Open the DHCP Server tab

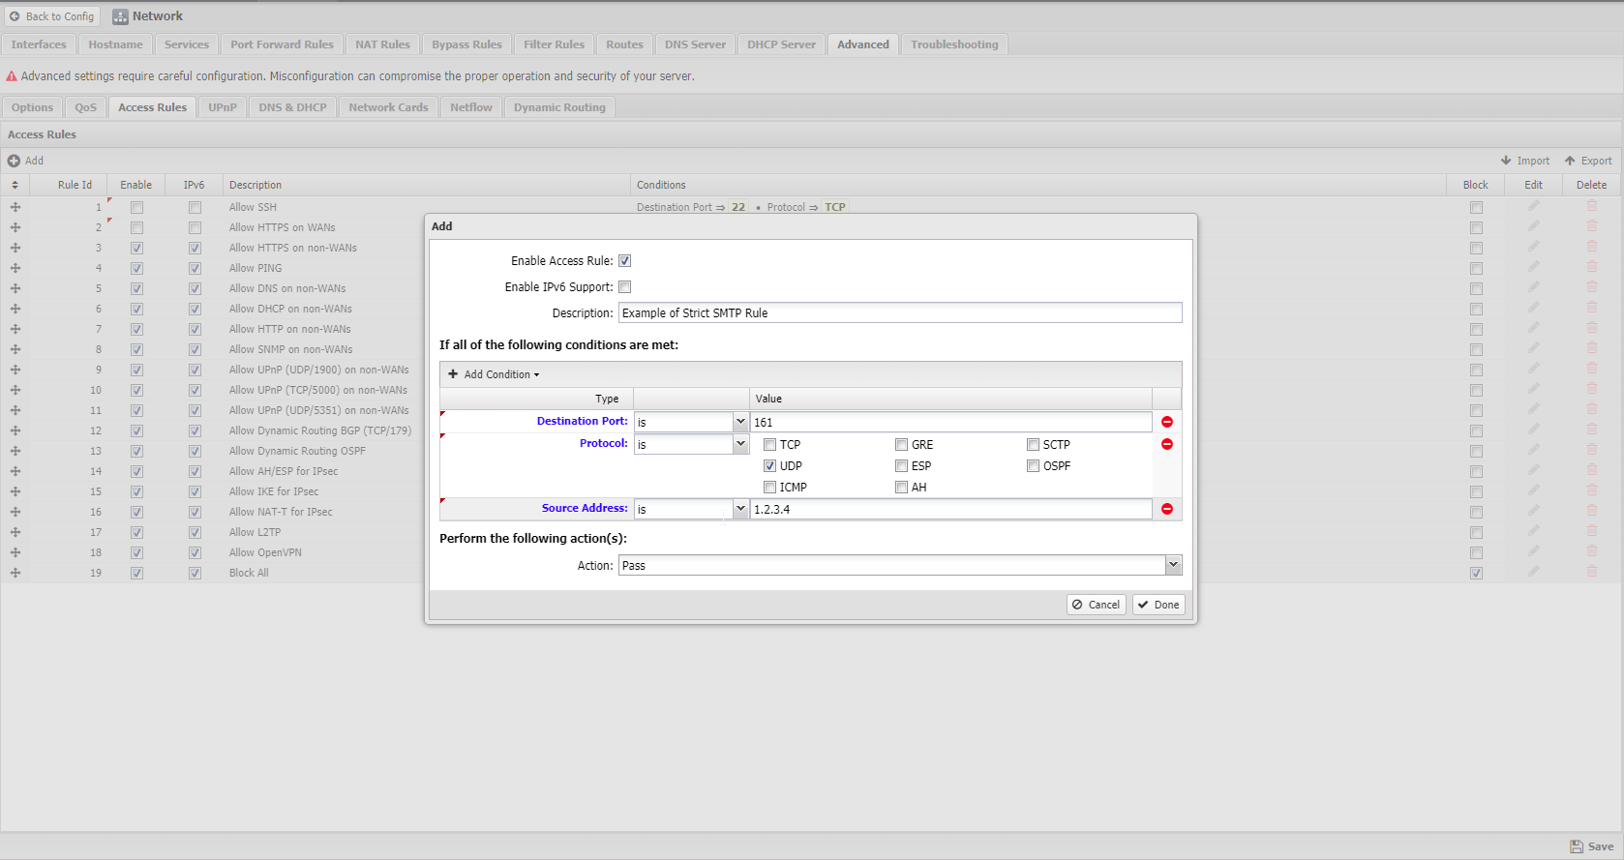tap(781, 44)
